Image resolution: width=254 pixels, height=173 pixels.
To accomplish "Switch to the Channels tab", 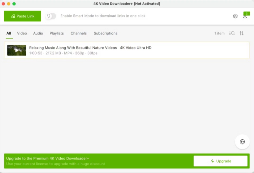I will point(78,33).
